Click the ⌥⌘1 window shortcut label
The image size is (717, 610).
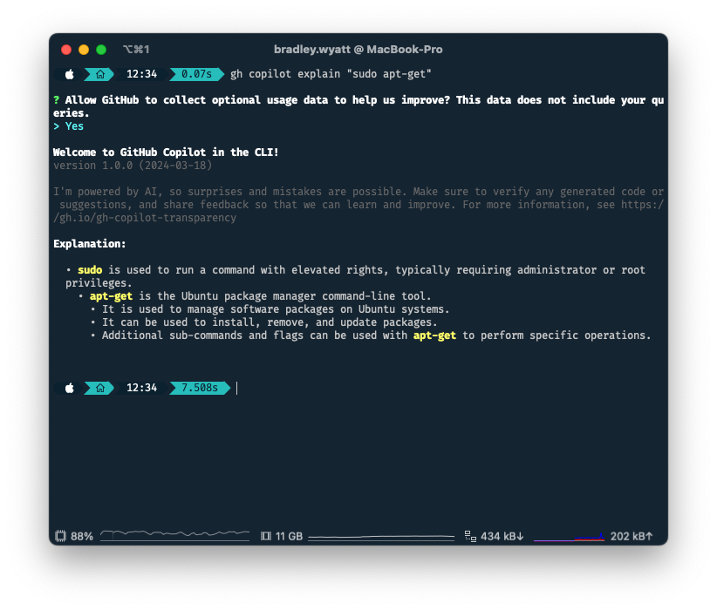pyautogui.click(x=136, y=50)
